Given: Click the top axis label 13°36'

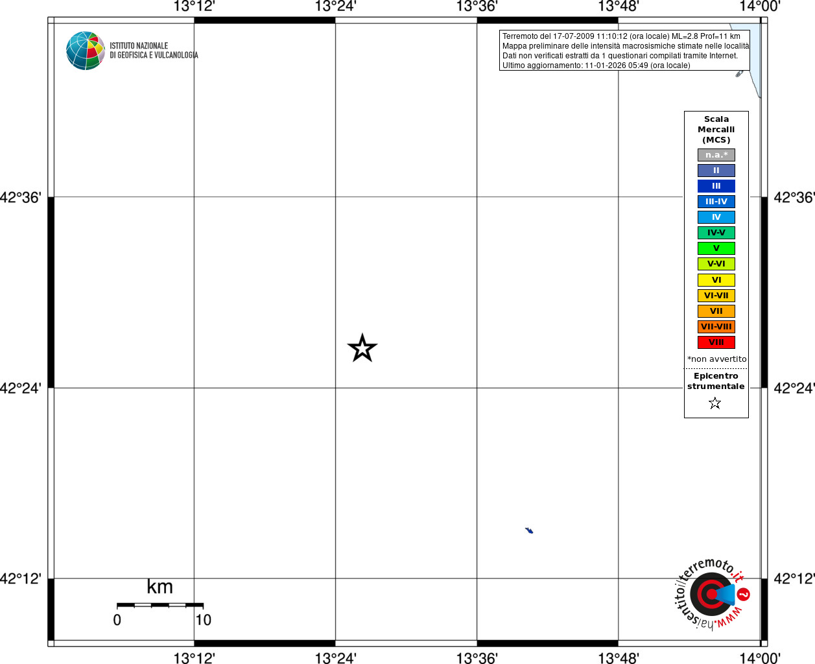Looking at the screenshot, I should 477,6.
